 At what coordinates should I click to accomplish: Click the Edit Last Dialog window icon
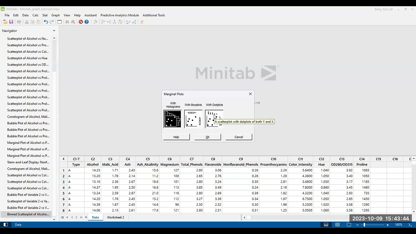point(59,22)
